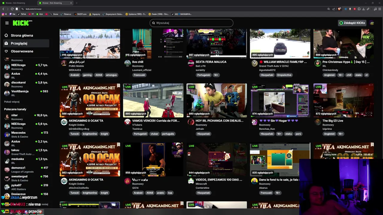The width and height of the screenshot is (383, 215).
Task: Open the stream titled The Big IZI Live
Action: (x=333, y=121)
